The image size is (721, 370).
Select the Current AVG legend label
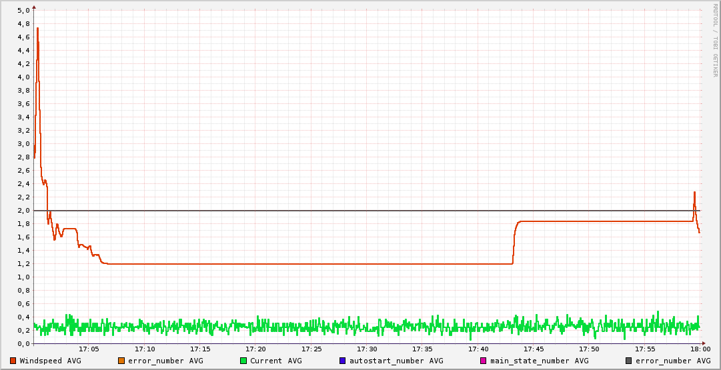point(275,361)
